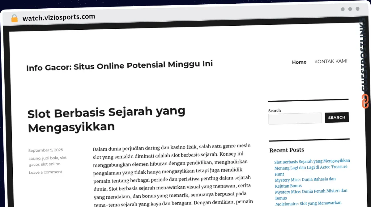
Task: Open the casino category link
Action: click(x=35, y=158)
